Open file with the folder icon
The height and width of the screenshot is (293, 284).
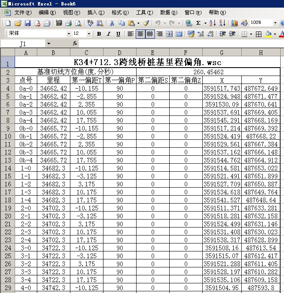(18, 23)
